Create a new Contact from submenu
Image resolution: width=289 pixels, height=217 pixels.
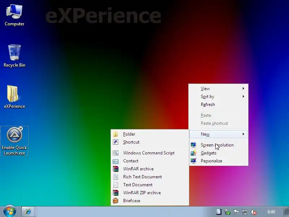click(150, 161)
